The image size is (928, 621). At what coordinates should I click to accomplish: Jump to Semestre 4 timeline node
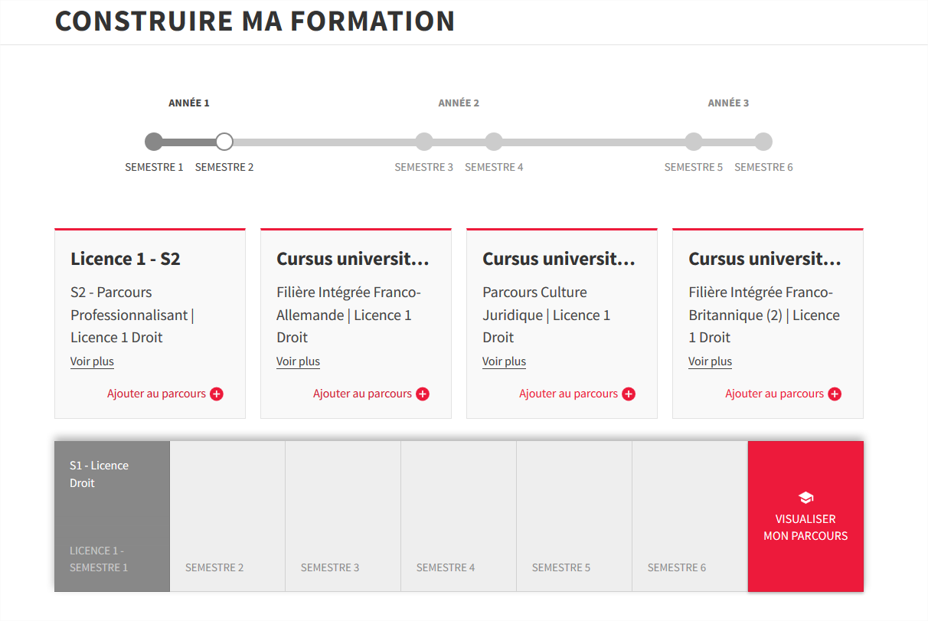(494, 142)
